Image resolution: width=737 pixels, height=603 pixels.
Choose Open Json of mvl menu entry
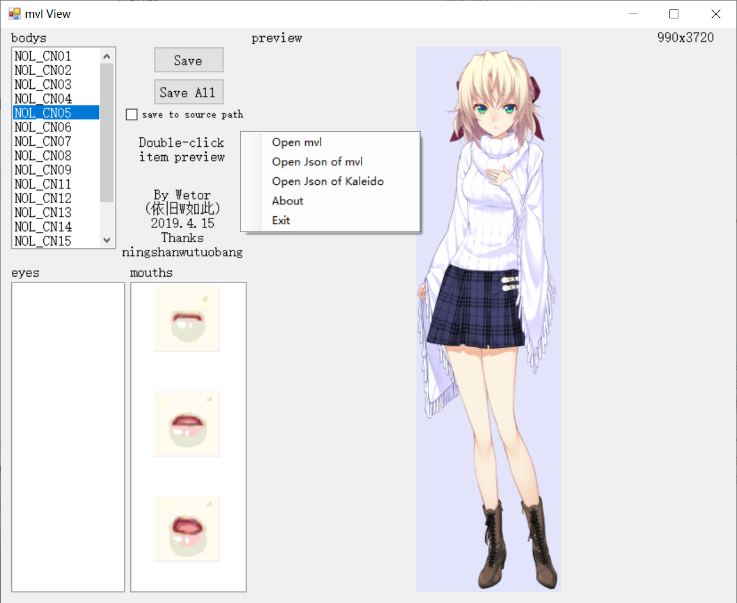point(330,162)
